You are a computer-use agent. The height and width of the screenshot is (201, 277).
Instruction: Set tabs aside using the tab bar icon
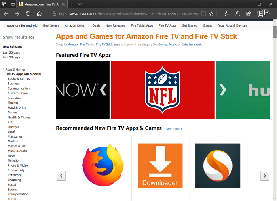[x=13, y=4]
